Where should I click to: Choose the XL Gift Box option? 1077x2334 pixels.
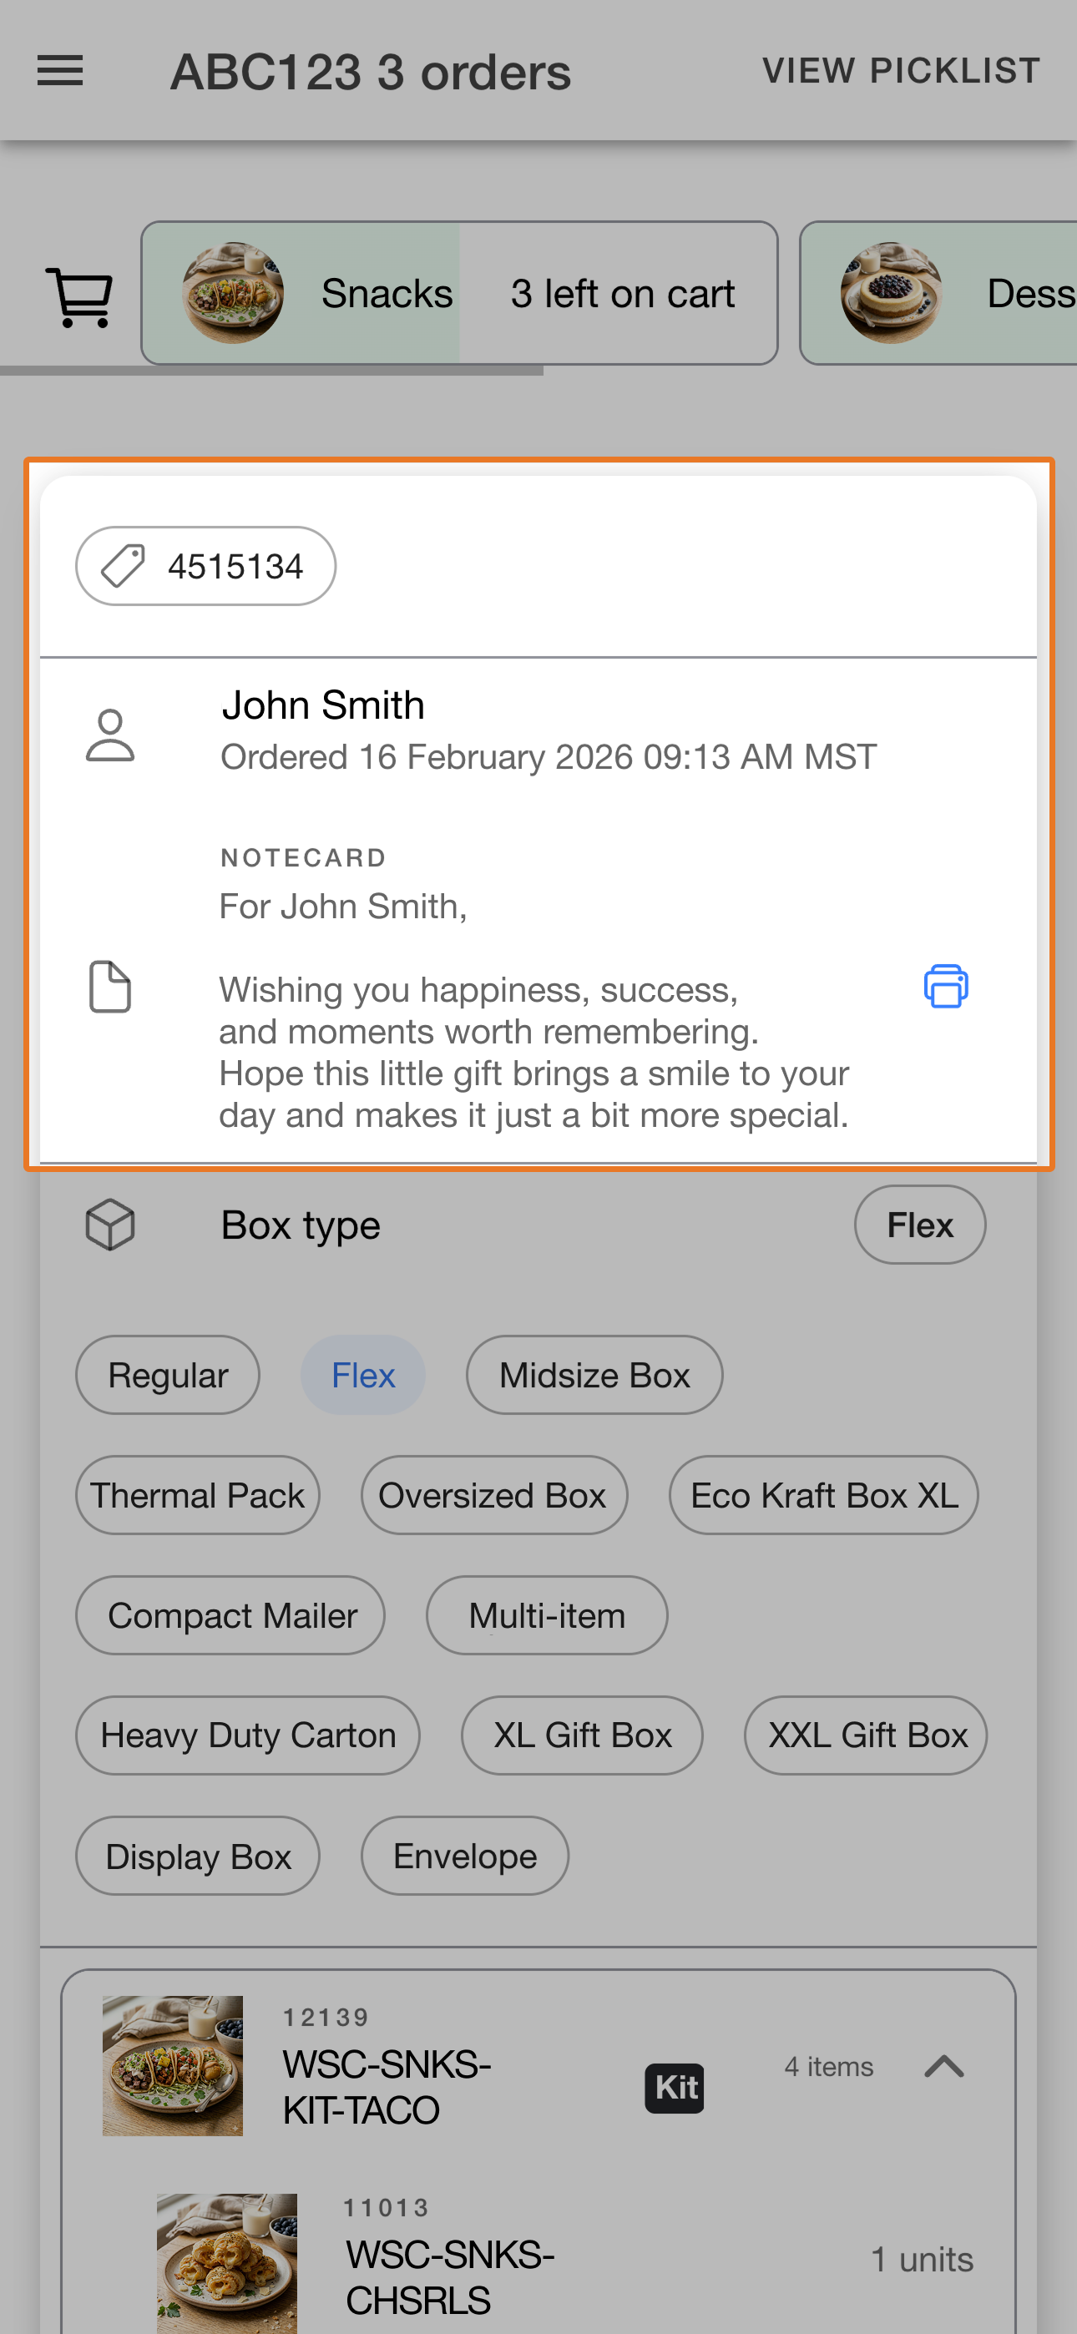(582, 1735)
